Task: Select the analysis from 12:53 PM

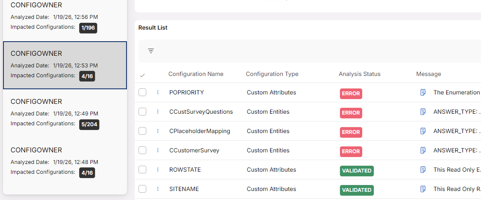Action: coord(65,65)
